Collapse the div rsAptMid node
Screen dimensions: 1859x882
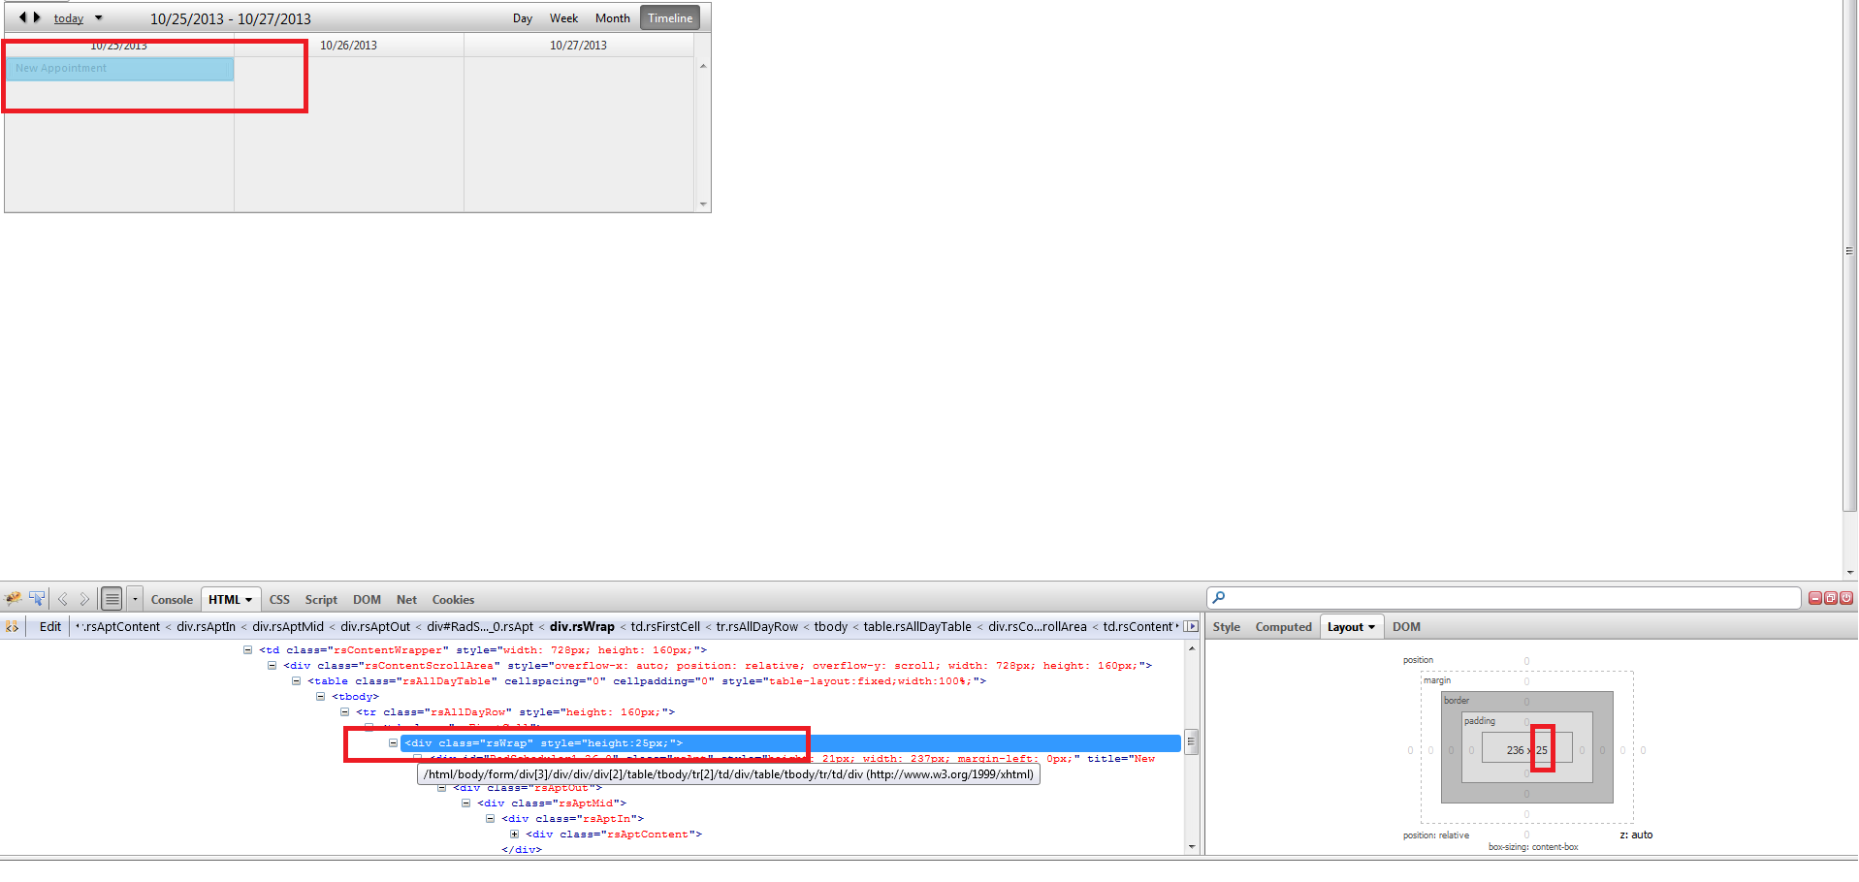[x=465, y=803]
